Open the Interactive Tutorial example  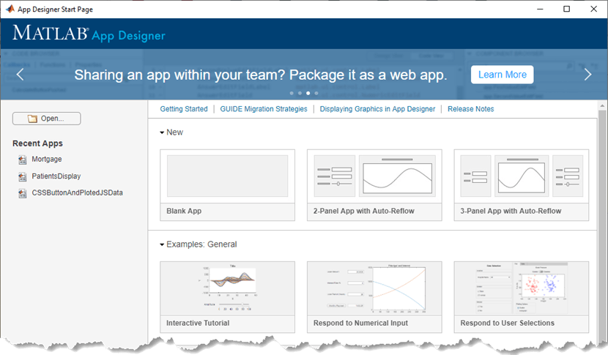pos(227,297)
